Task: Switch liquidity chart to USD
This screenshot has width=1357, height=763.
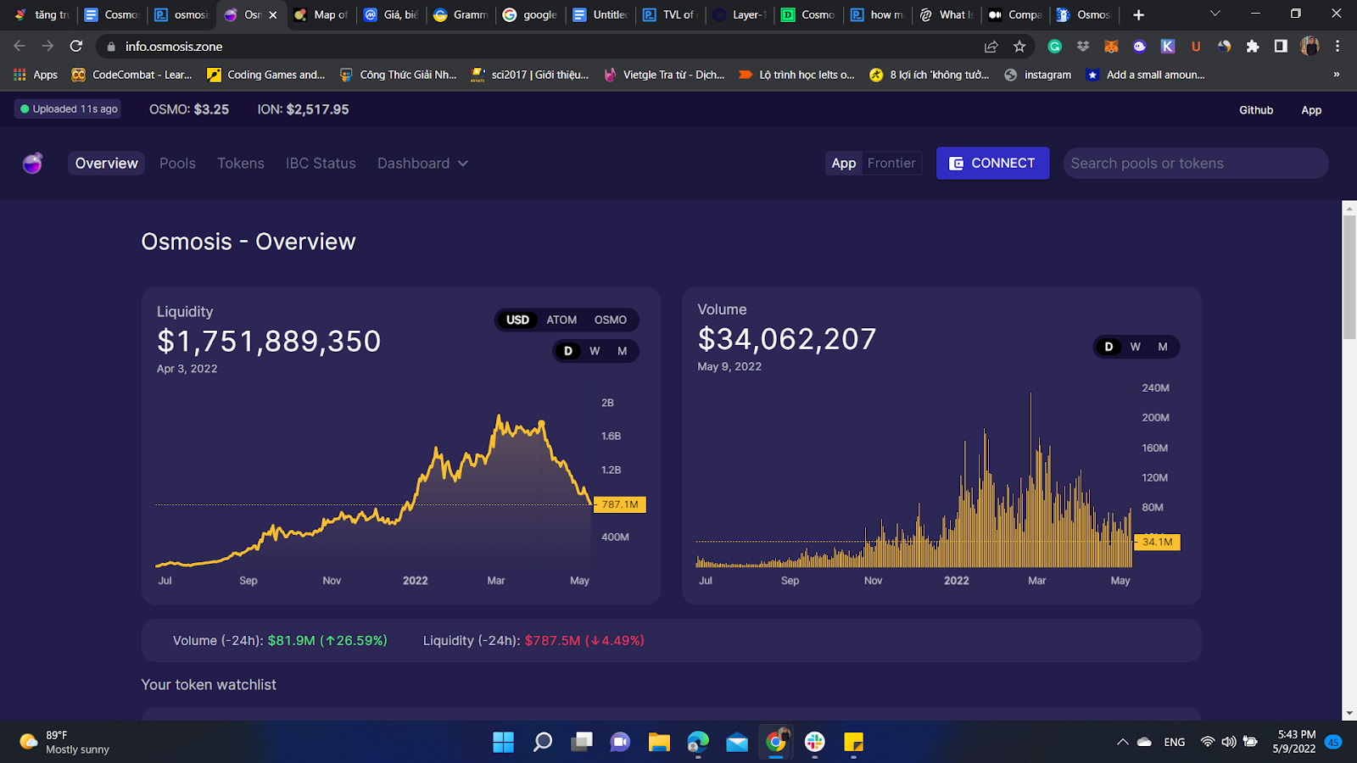Action: [x=517, y=320]
